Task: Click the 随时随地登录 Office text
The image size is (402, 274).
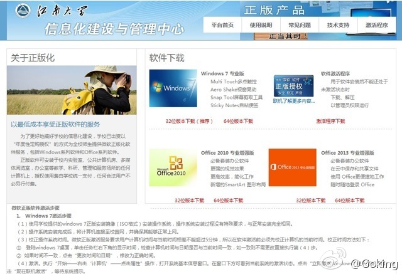Action: point(352,184)
